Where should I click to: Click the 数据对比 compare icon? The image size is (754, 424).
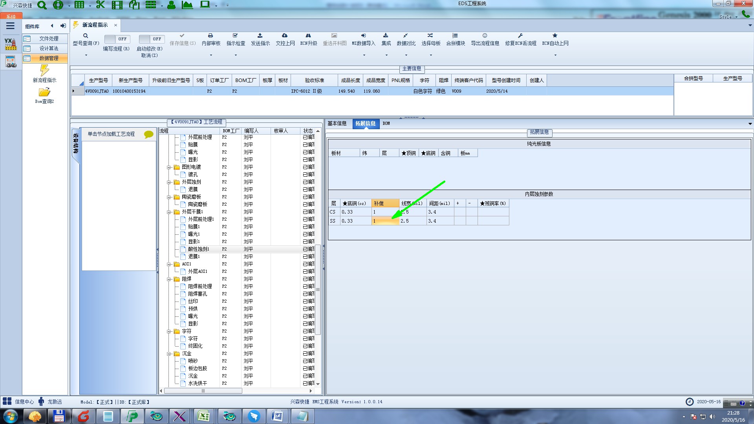point(406,36)
